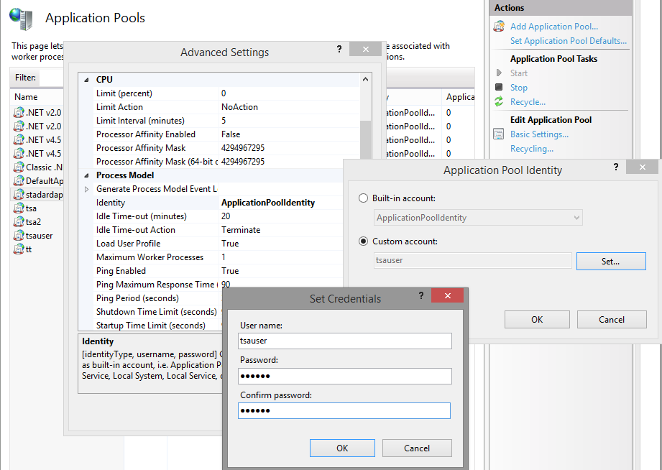Click the greyed-out Start triangle icon
The image size is (662, 470).
(499, 73)
